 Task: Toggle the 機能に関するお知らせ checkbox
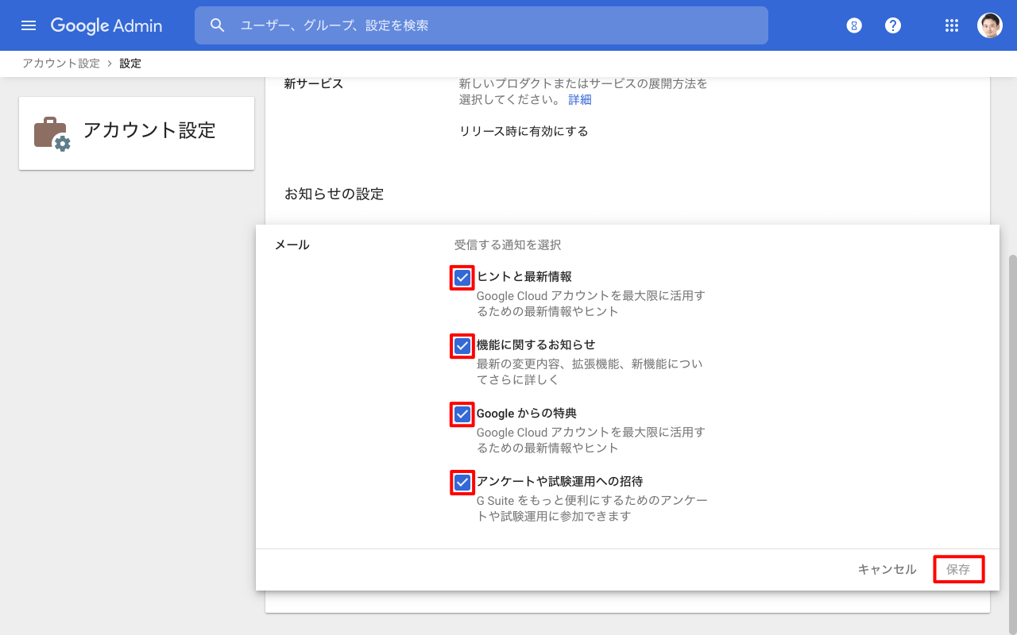[x=462, y=346]
